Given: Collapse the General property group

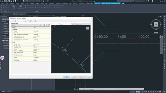Looking at the screenshot, I should click(x=12, y=29).
